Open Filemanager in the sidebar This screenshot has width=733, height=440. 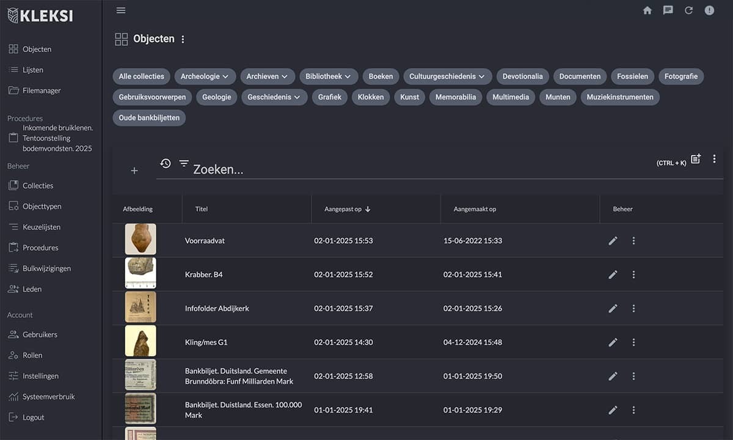pos(42,90)
